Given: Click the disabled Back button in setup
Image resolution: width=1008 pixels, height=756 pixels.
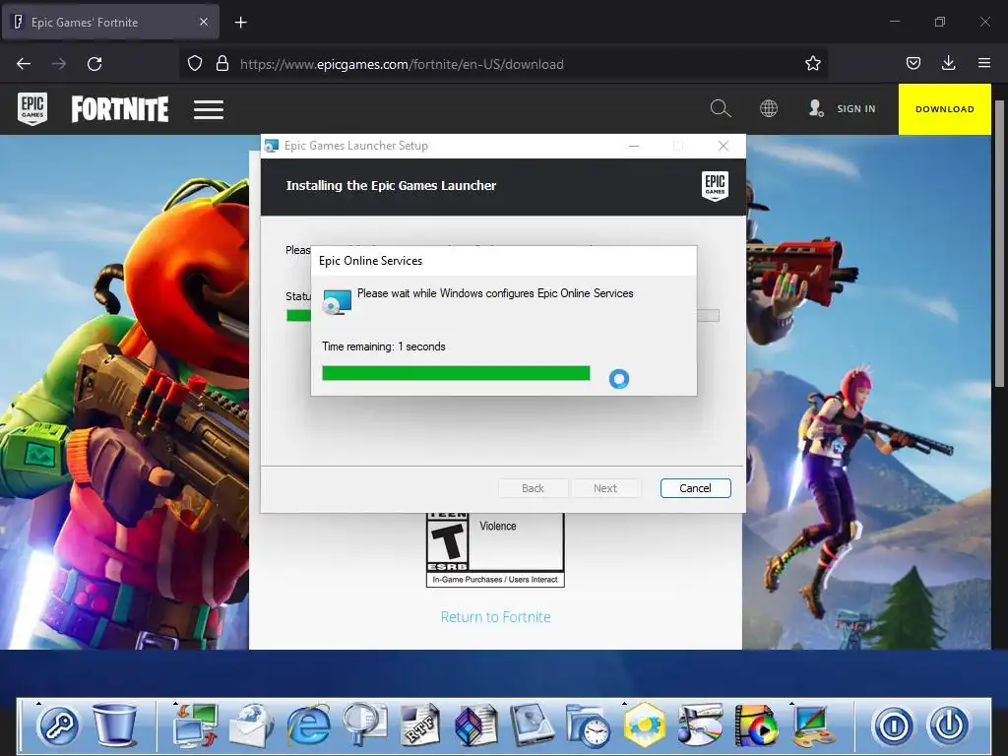Looking at the screenshot, I should click(533, 488).
